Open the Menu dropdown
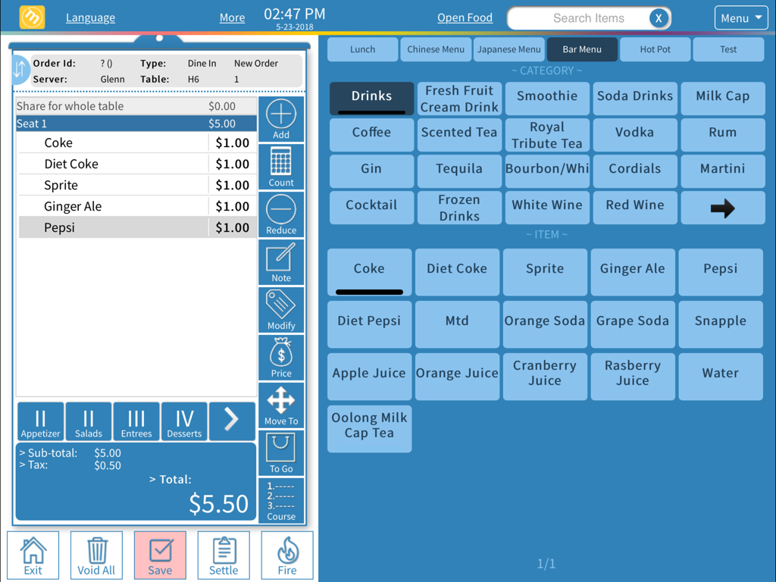The height and width of the screenshot is (582, 776). click(x=741, y=17)
